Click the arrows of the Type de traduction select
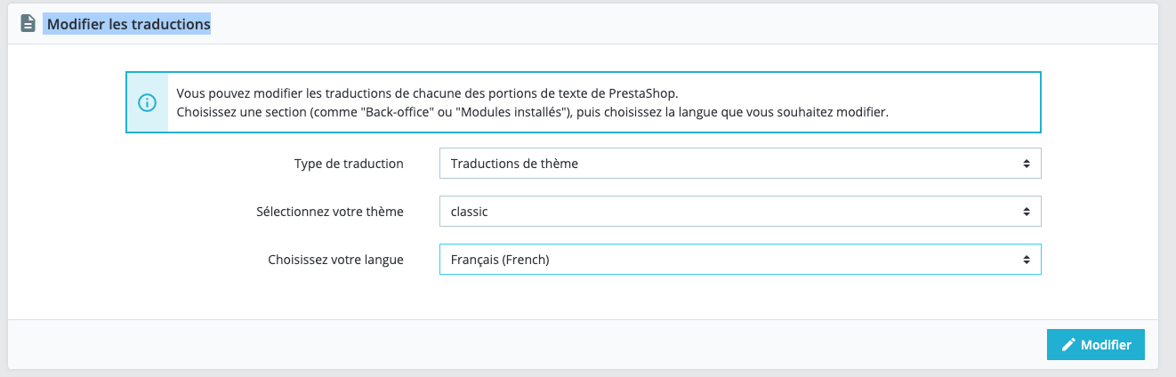1176x377 pixels. (x=1026, y=164)
